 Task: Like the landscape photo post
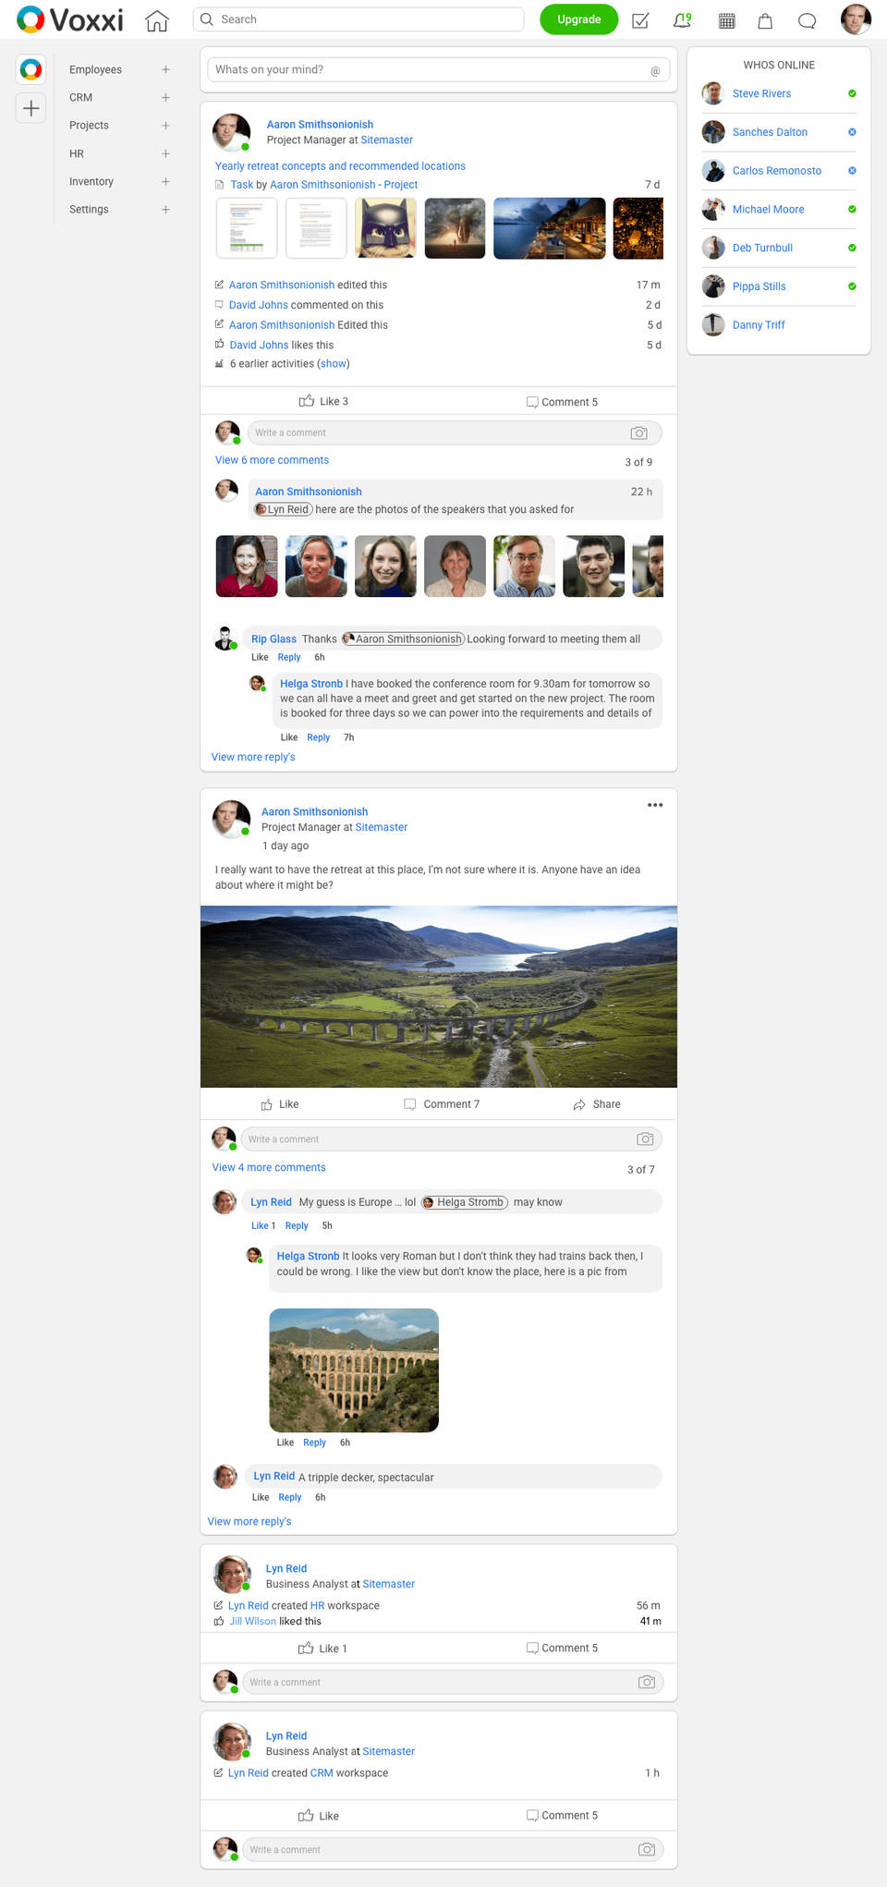(280, 1104)
